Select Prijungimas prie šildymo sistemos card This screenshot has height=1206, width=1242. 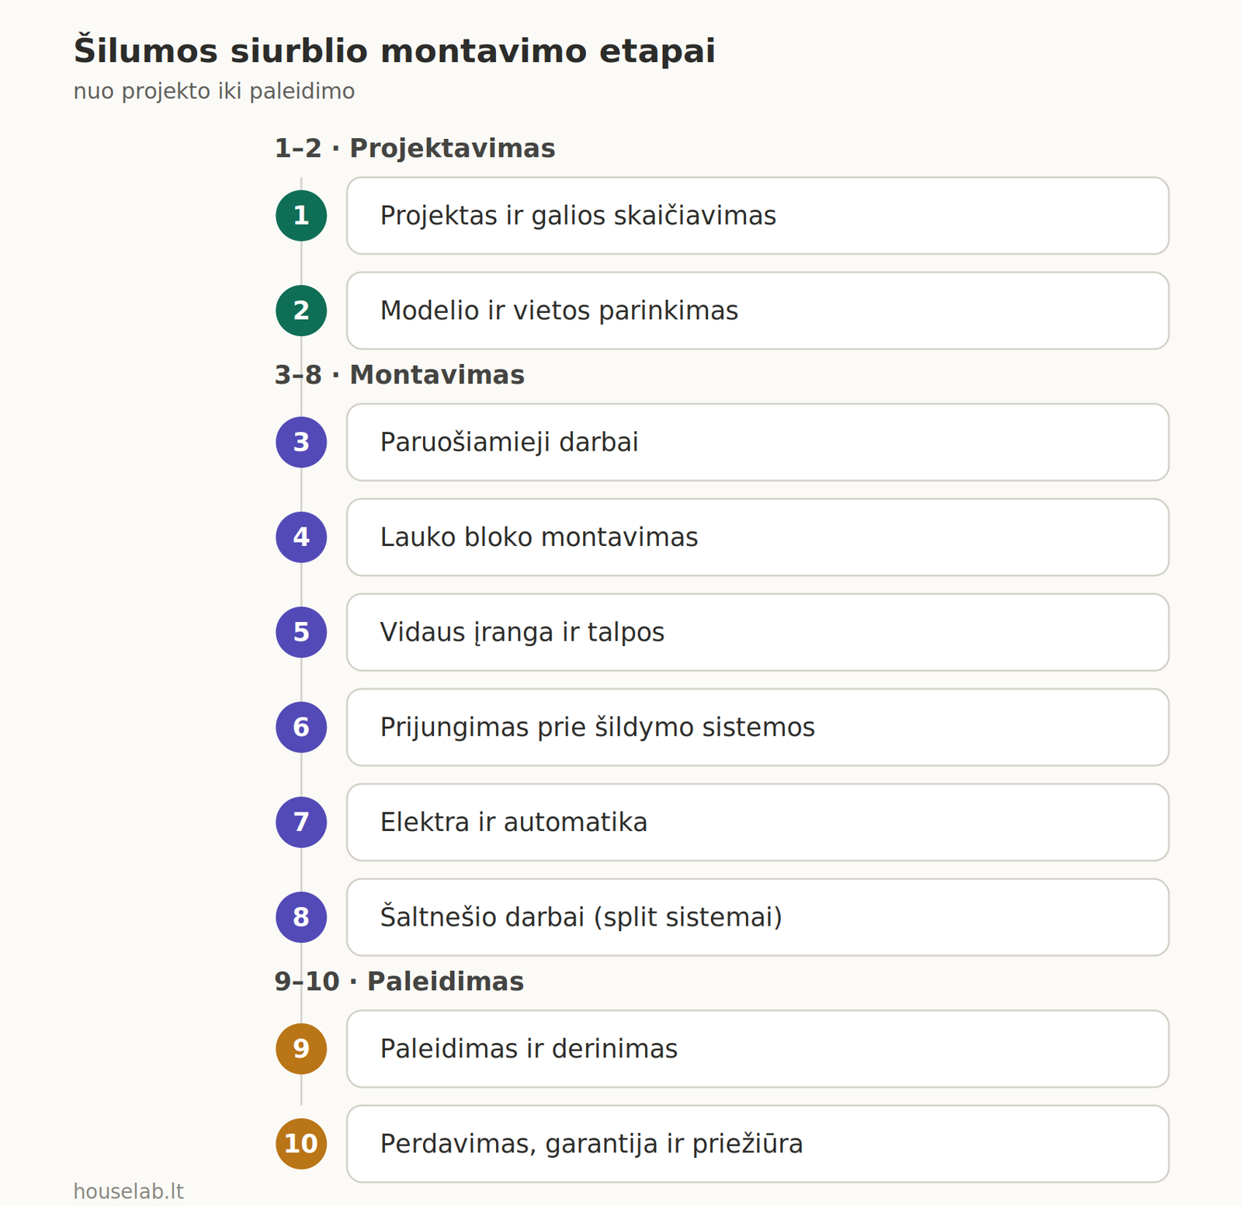click(758, 727)
